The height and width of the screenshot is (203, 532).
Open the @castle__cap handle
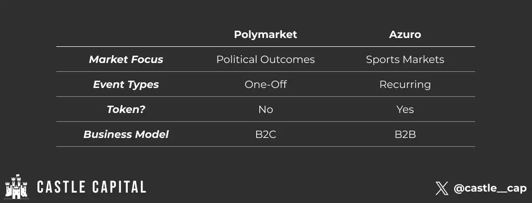point(490,188)
